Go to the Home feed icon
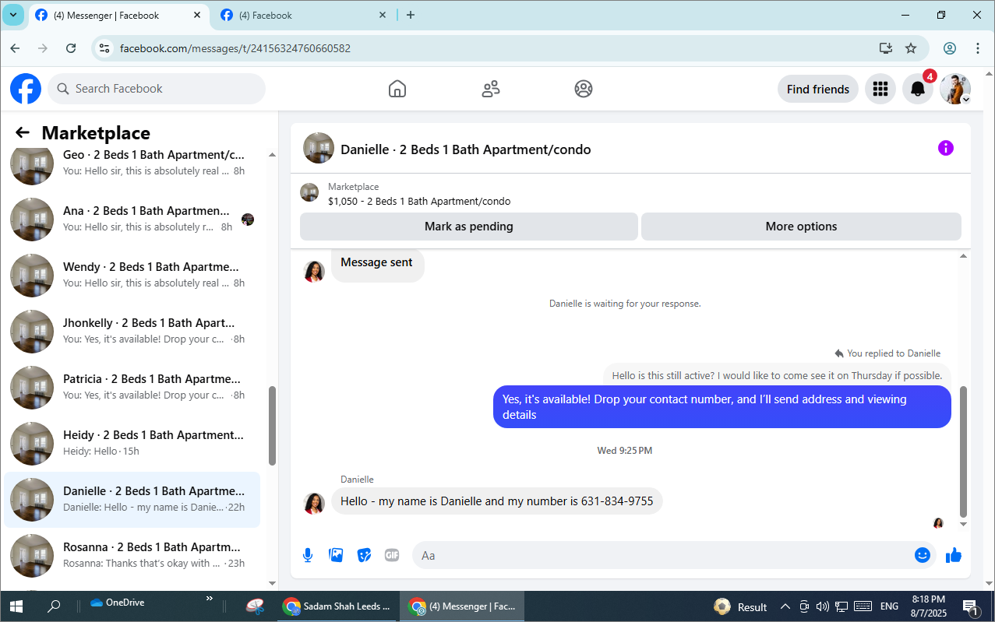995x622 pixels. coord(397,89)
